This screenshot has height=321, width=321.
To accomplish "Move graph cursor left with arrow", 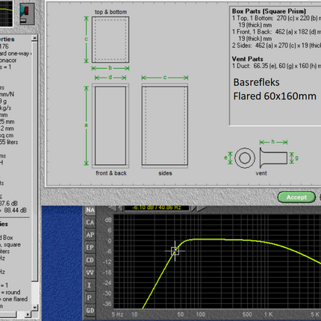I will tap(113, 208).
